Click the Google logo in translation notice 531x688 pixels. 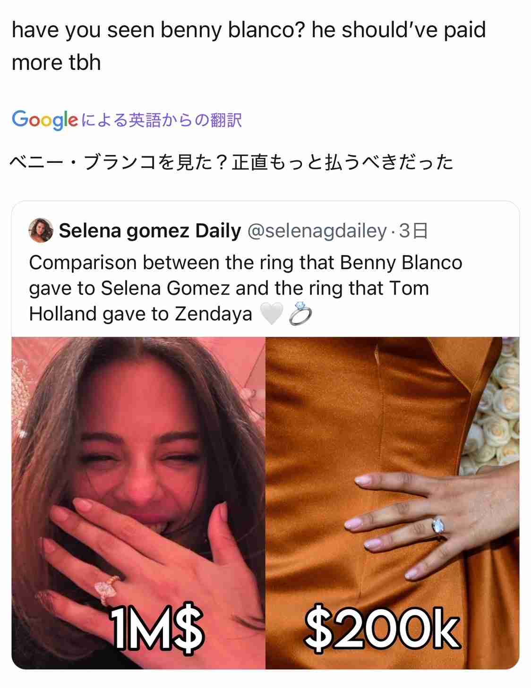pyautogui.click(x=44, y=120)
